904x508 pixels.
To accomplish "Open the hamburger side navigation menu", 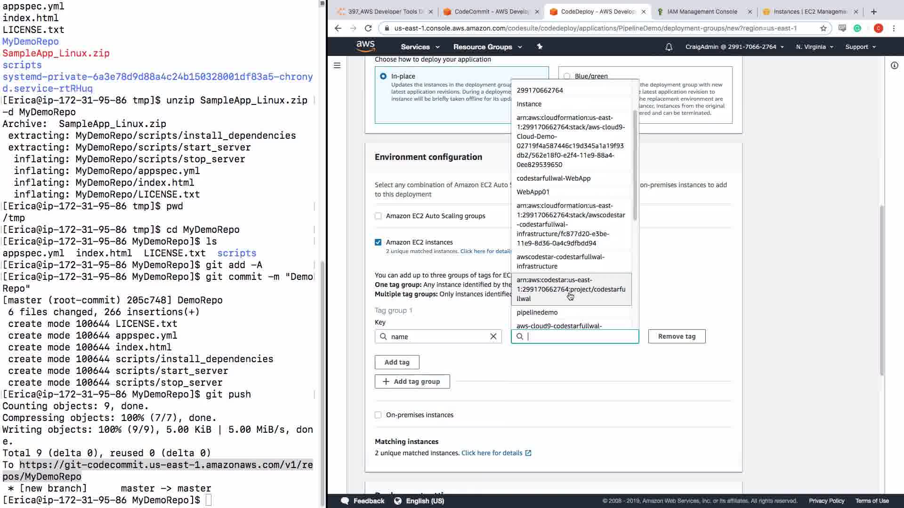I will pyautogui.click(x=337, y=65).
